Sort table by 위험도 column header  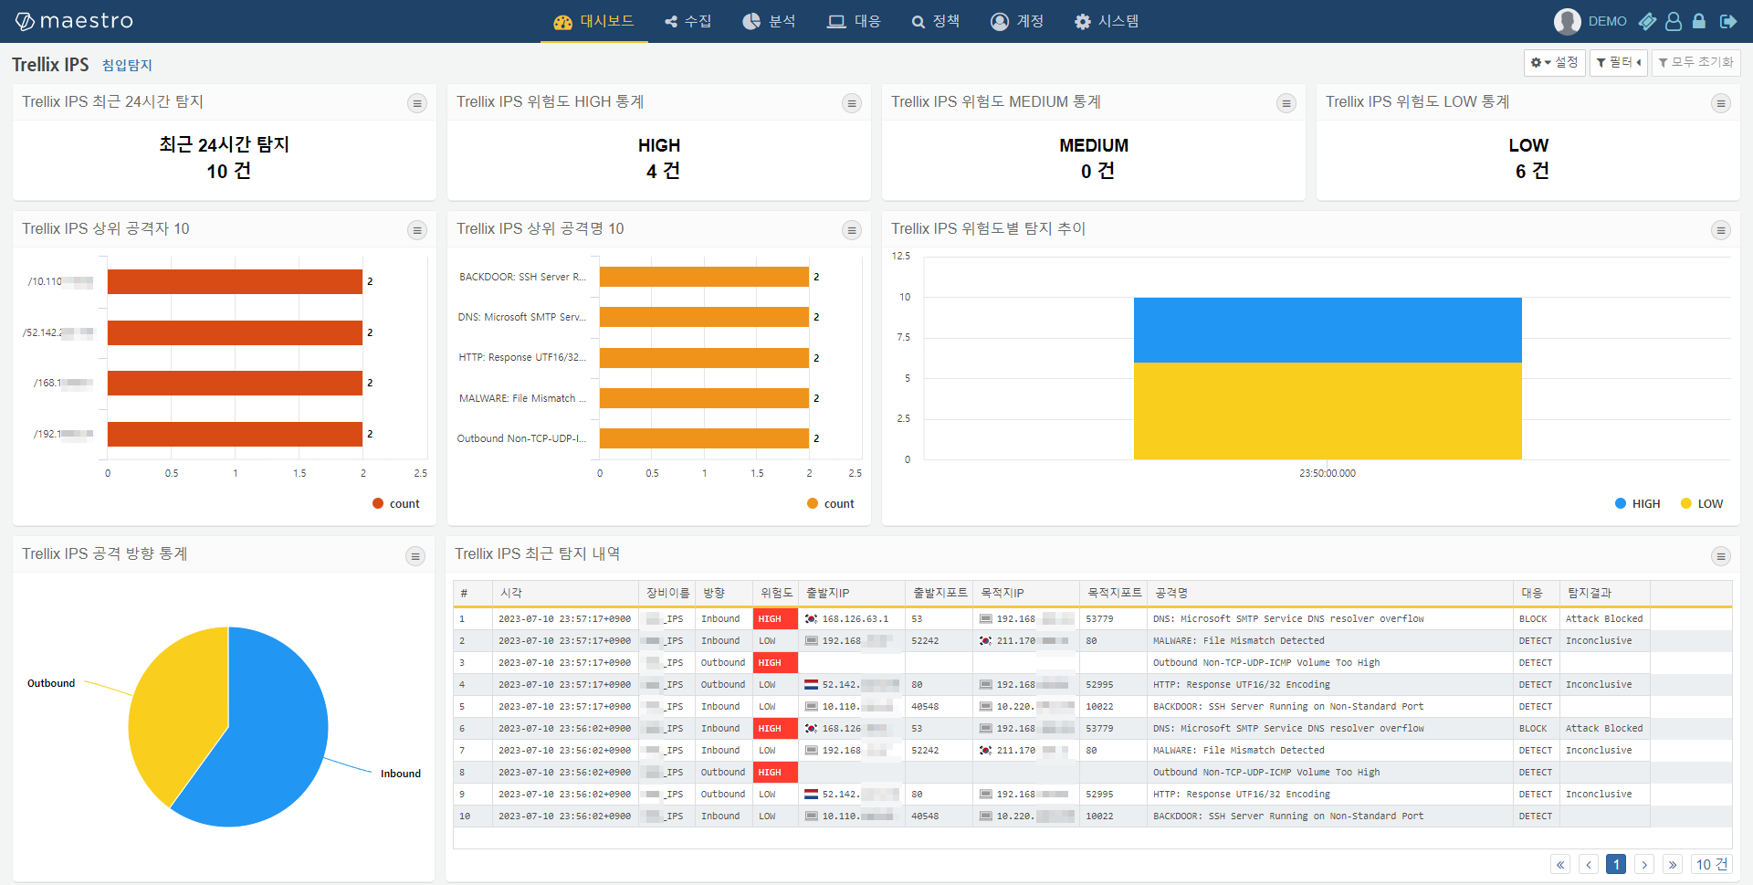pos(776,593)
